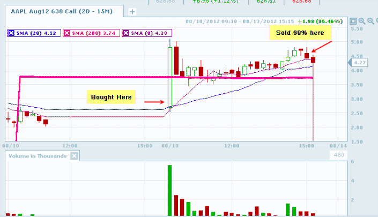Click the fit-chart square icon
Screen dimensions: 378x217
coord(353,21)
